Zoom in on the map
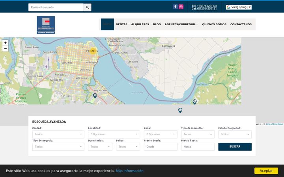284x177 pixels. click(x=6, y=43)
